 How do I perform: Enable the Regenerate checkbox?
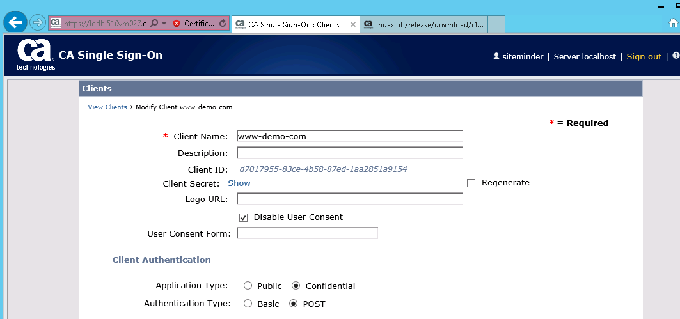pos(471,183)
